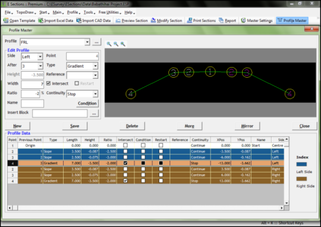Viewport: 321px width, 227px height.
Task: Click the third zoom magnifier icon
Action: pos(122,44)
